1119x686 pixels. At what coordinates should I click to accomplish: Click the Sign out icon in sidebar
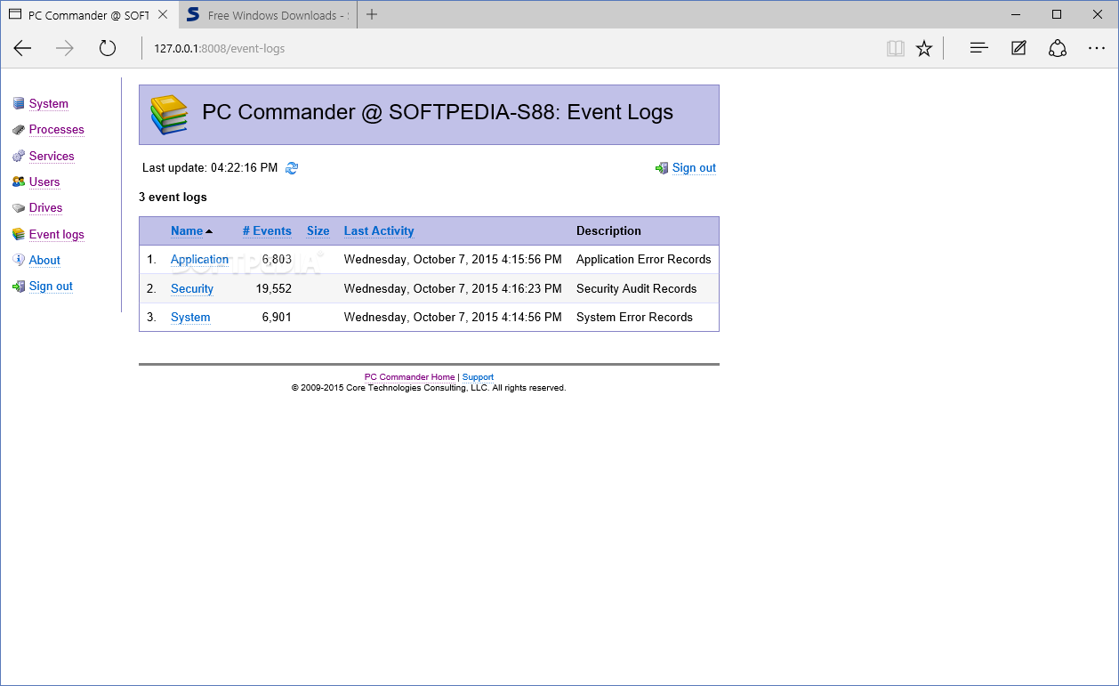(19, 287)
